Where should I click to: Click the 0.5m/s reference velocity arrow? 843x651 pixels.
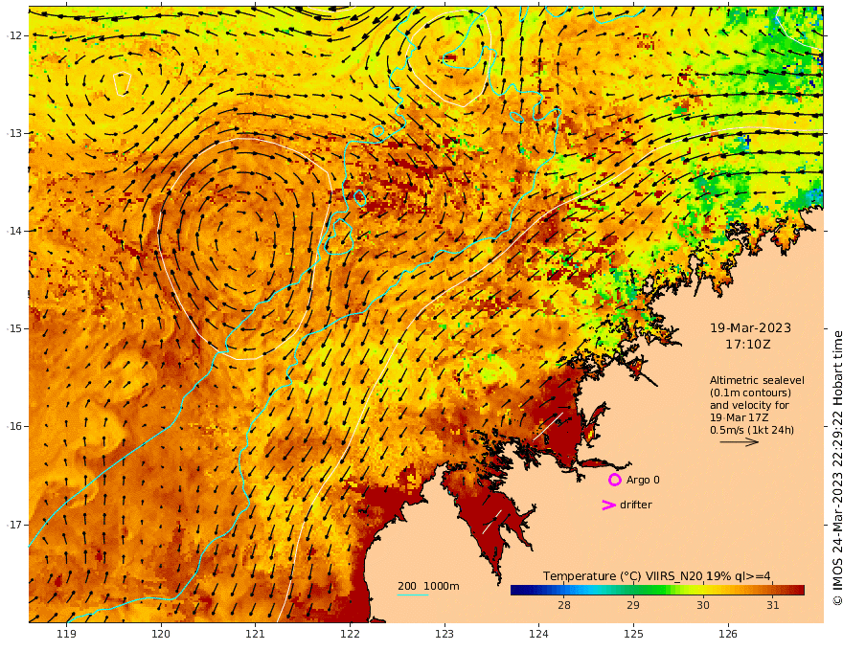pyautogui.click(x=740, y=442)
